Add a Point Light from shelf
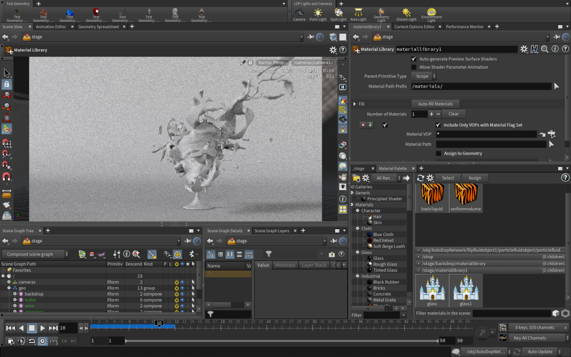Image resolution: width=571 pixels, height=357 pixels. point(317,15)
